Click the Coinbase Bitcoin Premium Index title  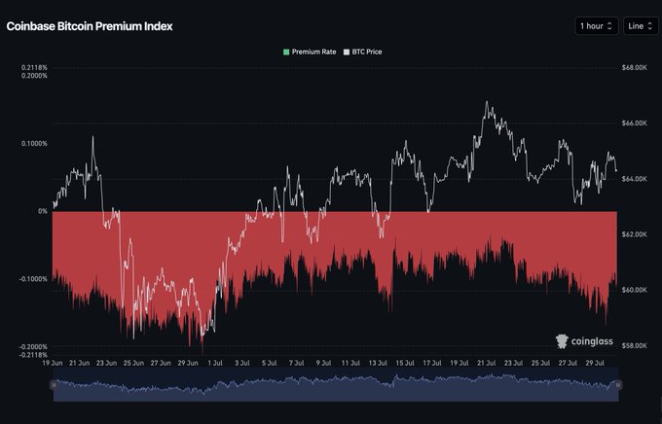[x=90, y=26]
